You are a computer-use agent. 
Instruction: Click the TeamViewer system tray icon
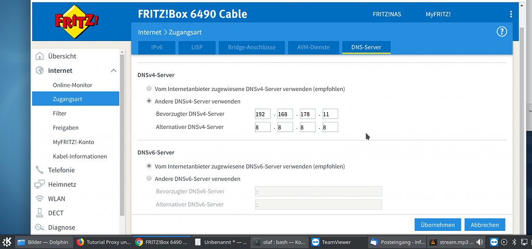[x=494, y=242]
